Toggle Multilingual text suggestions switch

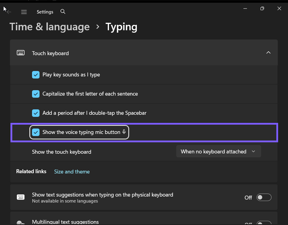point(264,223)
